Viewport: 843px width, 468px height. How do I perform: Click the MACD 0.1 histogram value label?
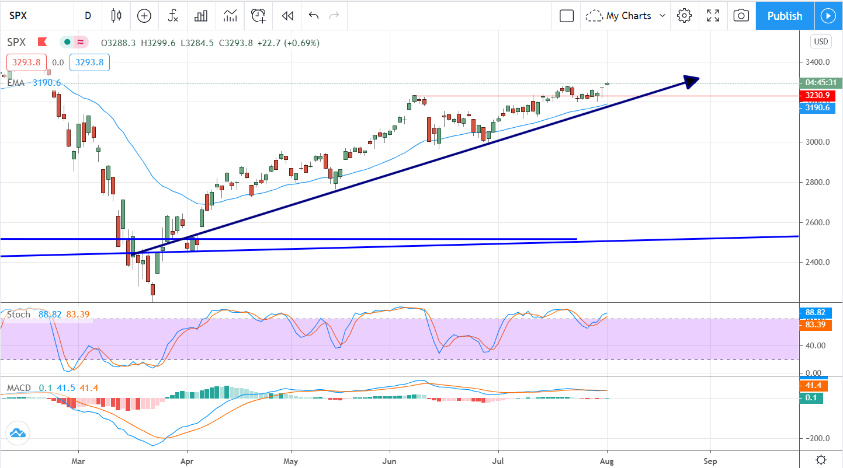tap(811, 398)
